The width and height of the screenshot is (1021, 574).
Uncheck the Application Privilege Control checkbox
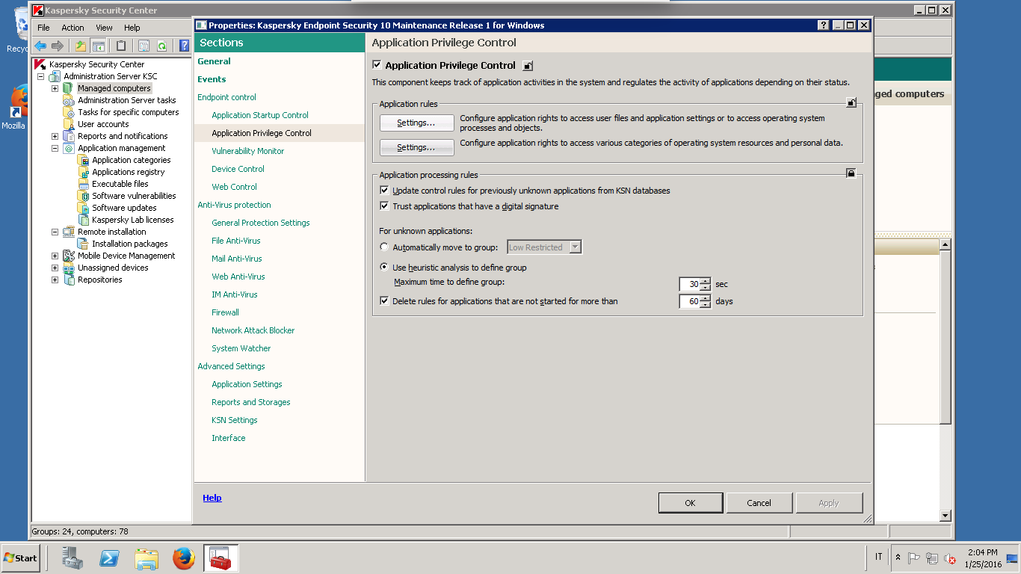coord(377,65)
